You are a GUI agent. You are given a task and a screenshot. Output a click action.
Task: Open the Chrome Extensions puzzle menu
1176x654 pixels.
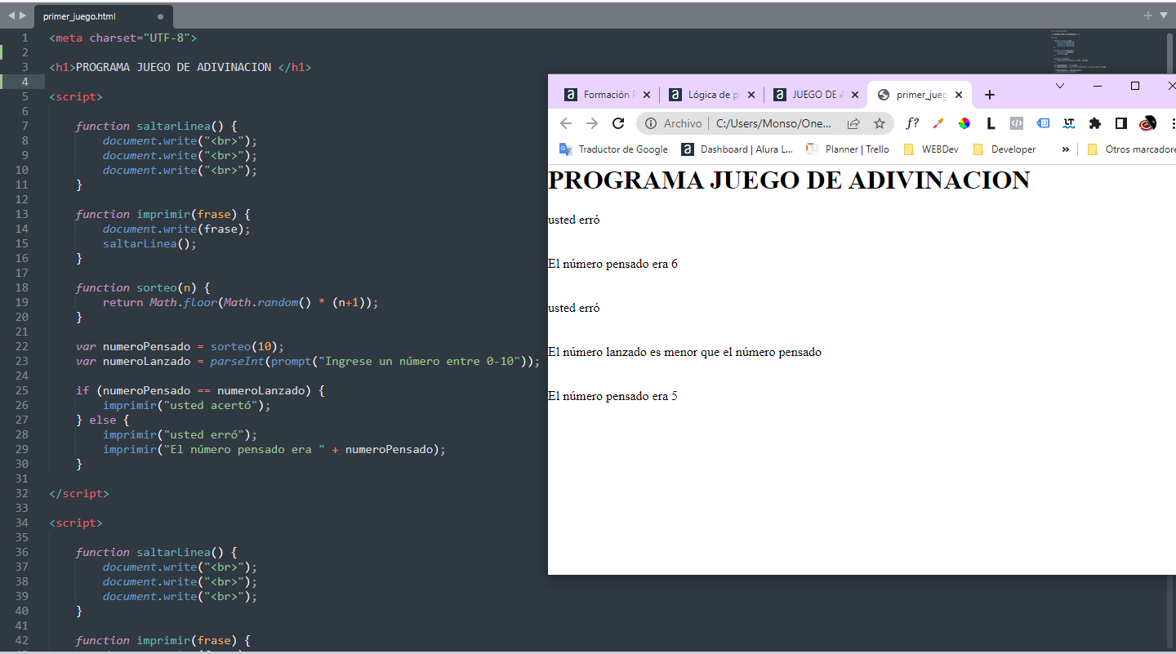pos(1095,123)
